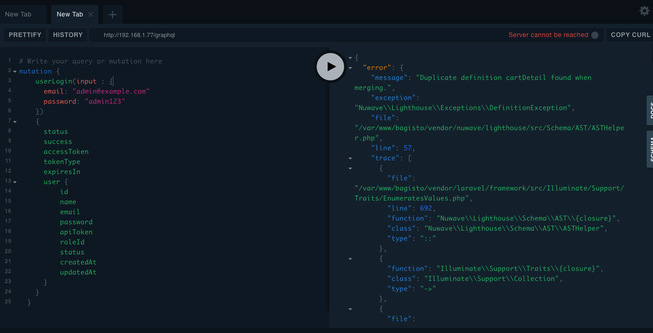
Task: Click the PRETTIFY button
Action: [25, 35]
